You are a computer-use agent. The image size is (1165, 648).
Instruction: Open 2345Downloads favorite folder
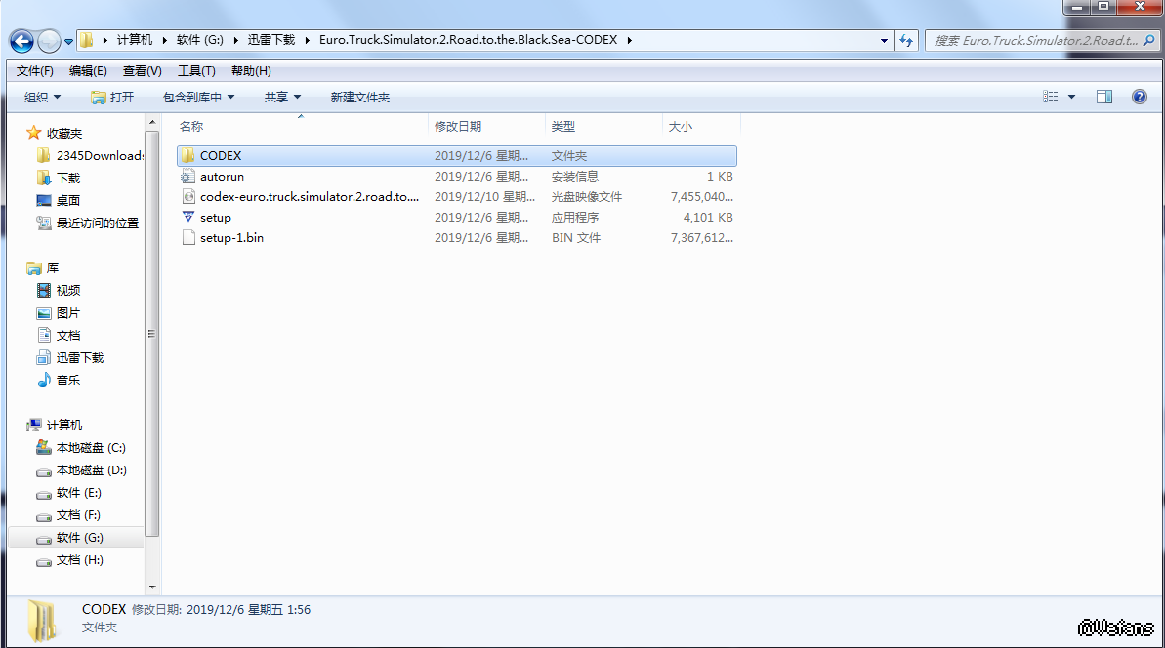[90, 156]
